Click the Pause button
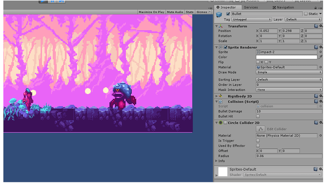The width and height of the screenshot is (325, 183). [x=52, y=1]
